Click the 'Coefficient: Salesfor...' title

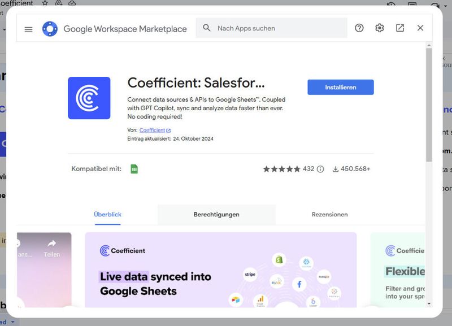(196, 82)
